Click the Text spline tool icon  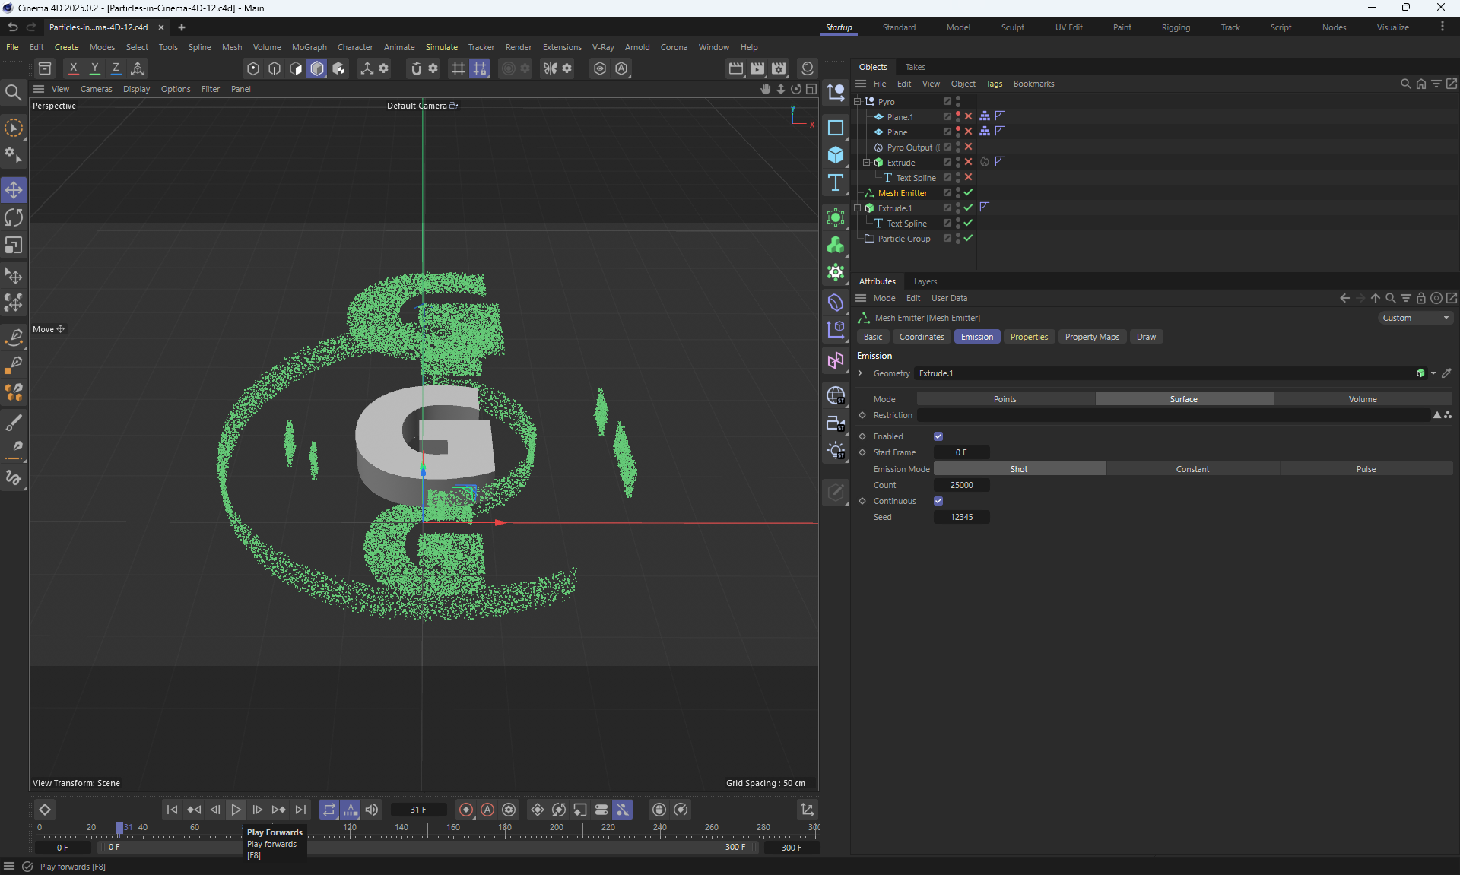tap(836, 182)
